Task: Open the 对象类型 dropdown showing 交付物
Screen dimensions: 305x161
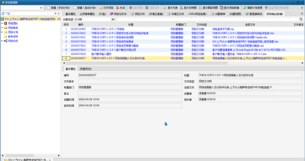Action: 113,19
